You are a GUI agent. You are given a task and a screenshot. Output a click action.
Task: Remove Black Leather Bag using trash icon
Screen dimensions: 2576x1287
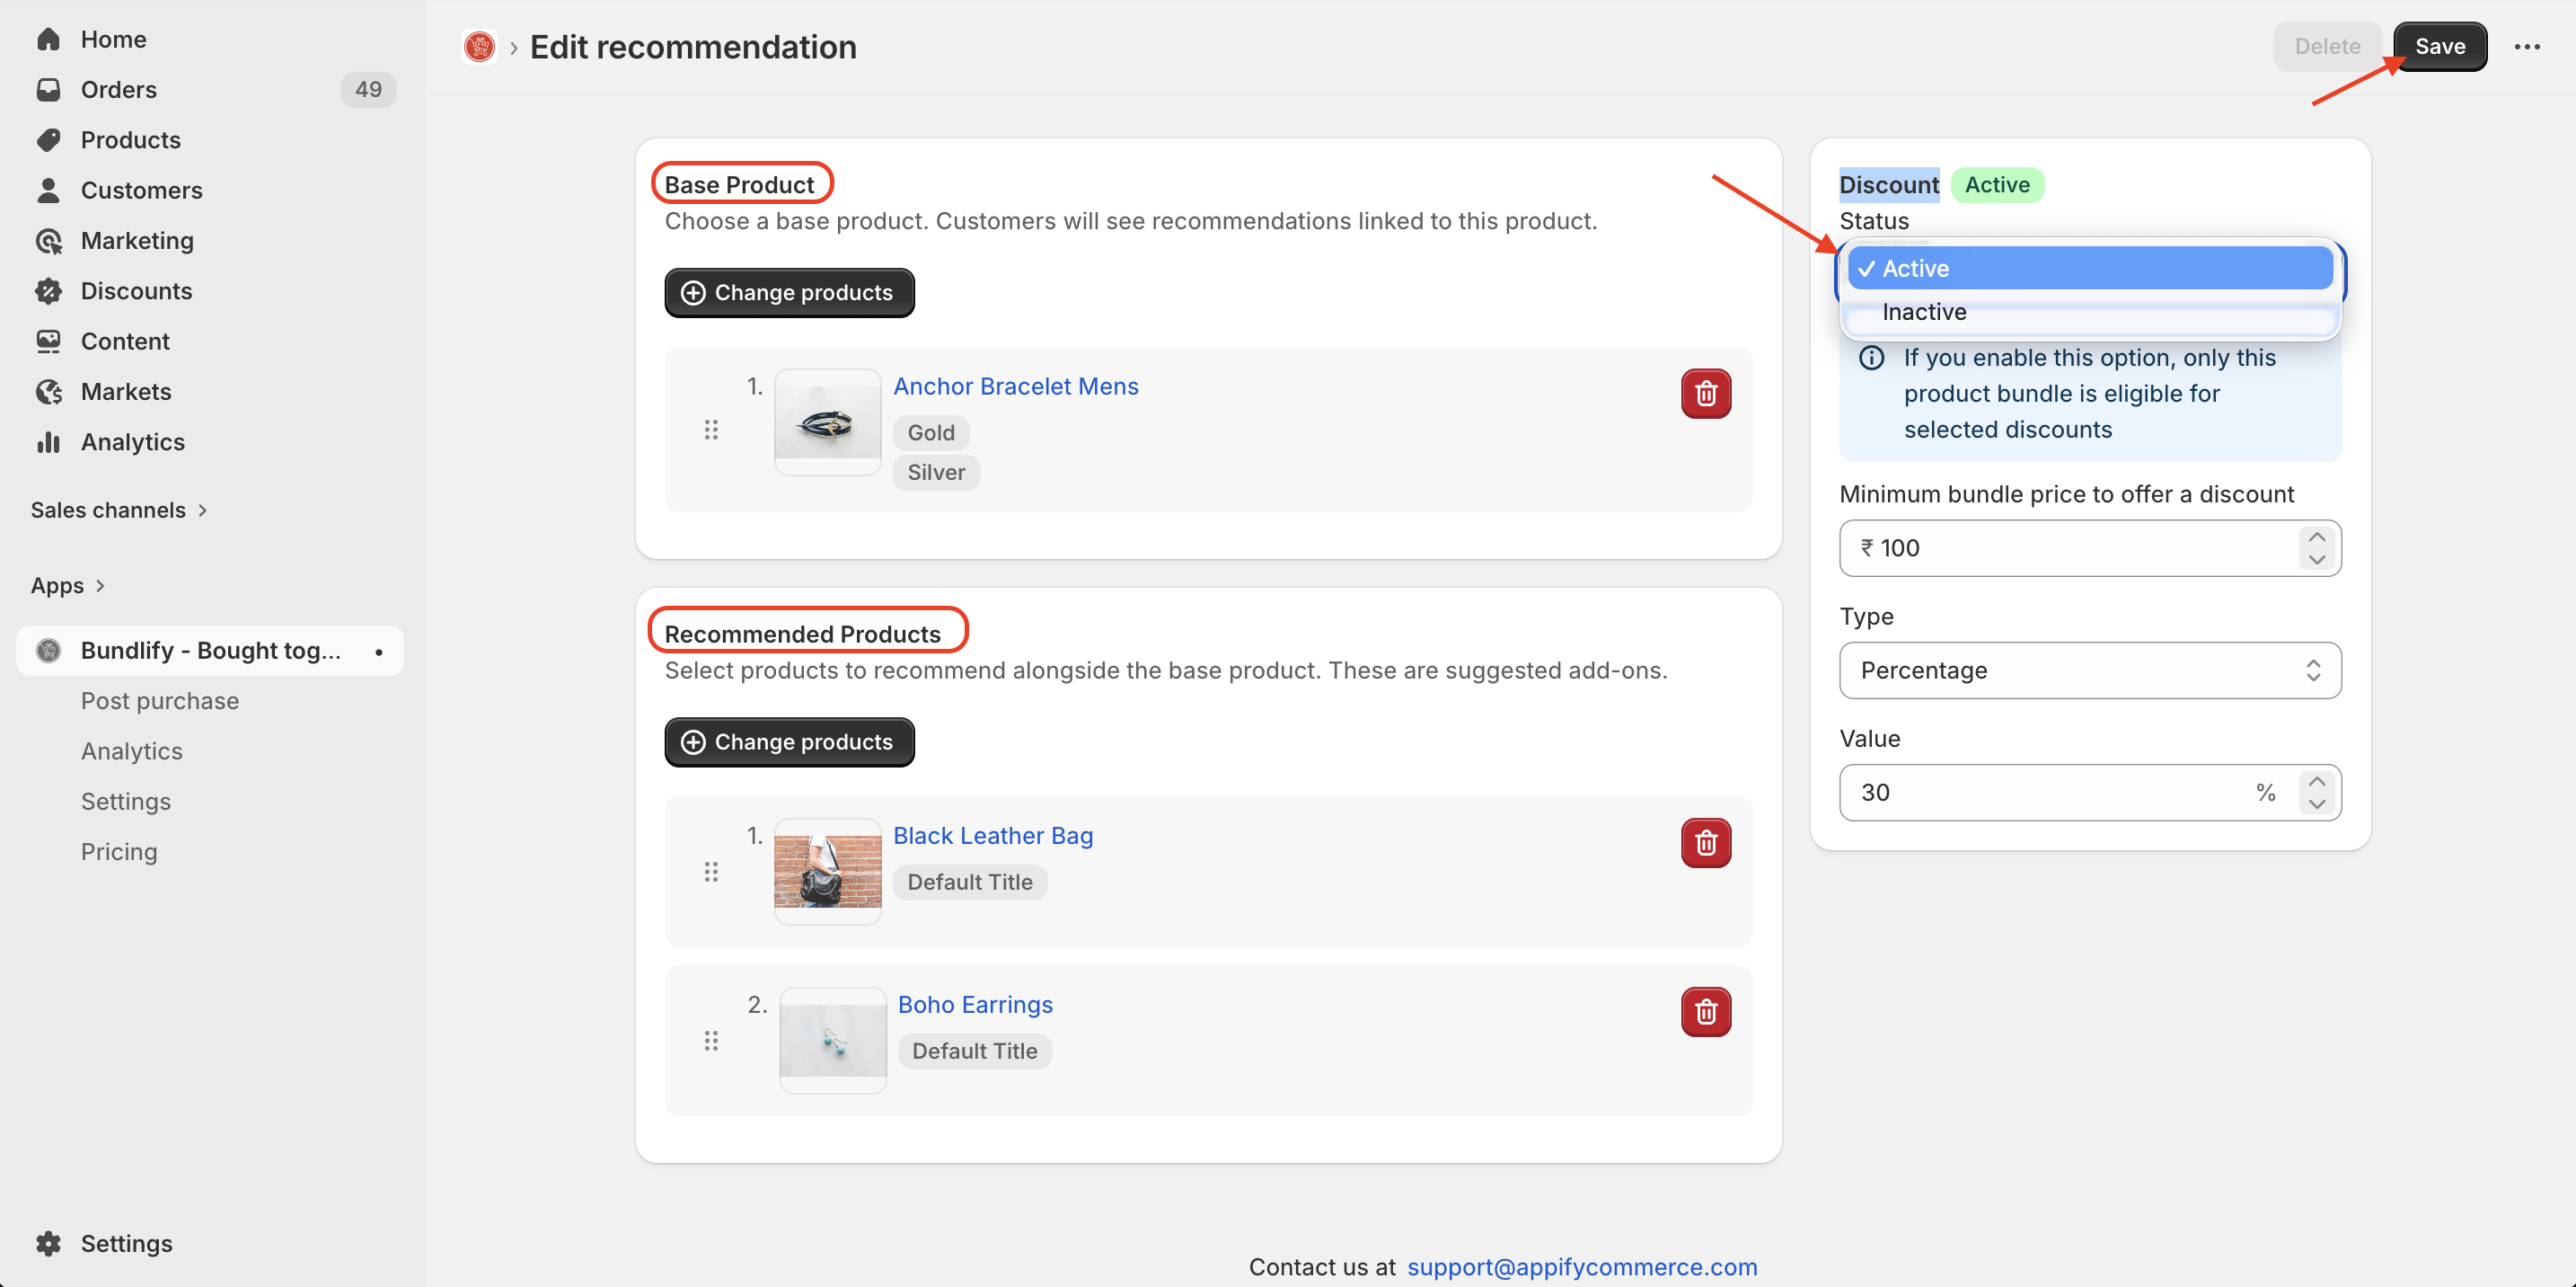(x=1705, y=843)
